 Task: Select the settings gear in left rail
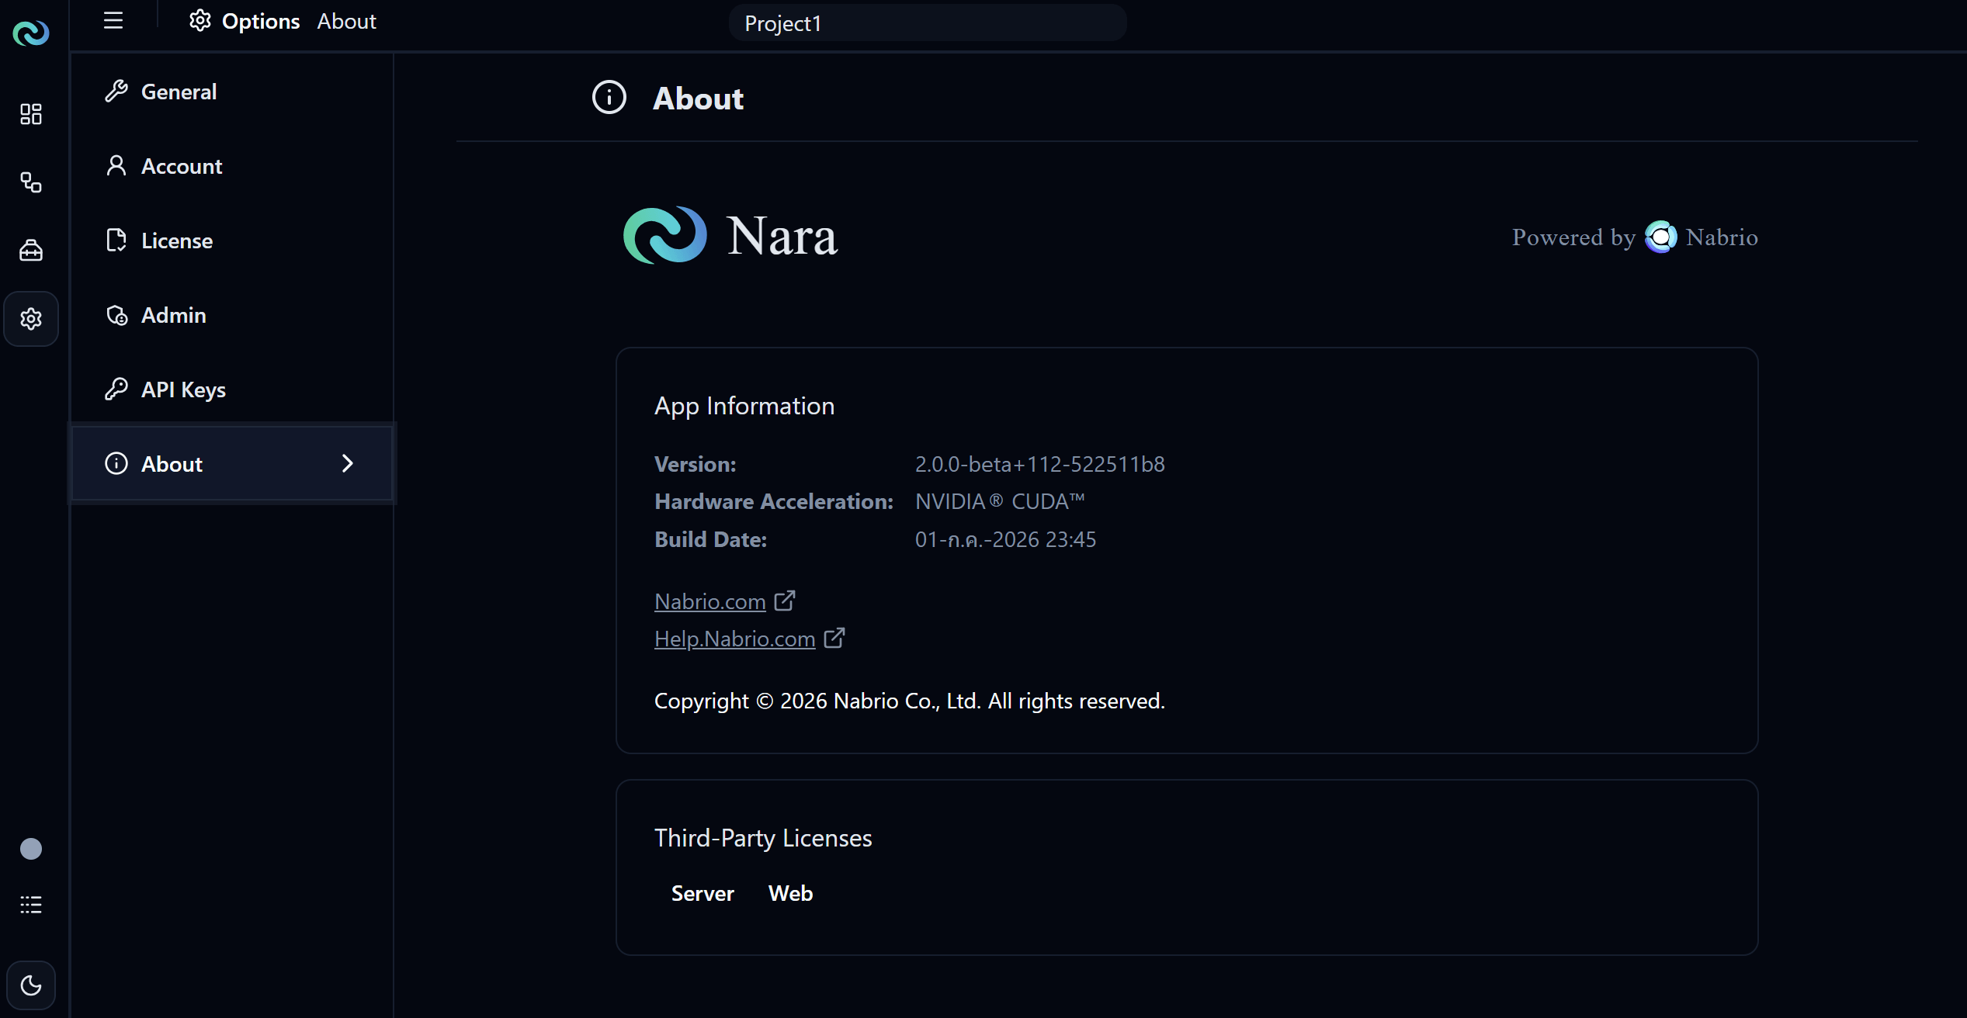click(31, 319)
